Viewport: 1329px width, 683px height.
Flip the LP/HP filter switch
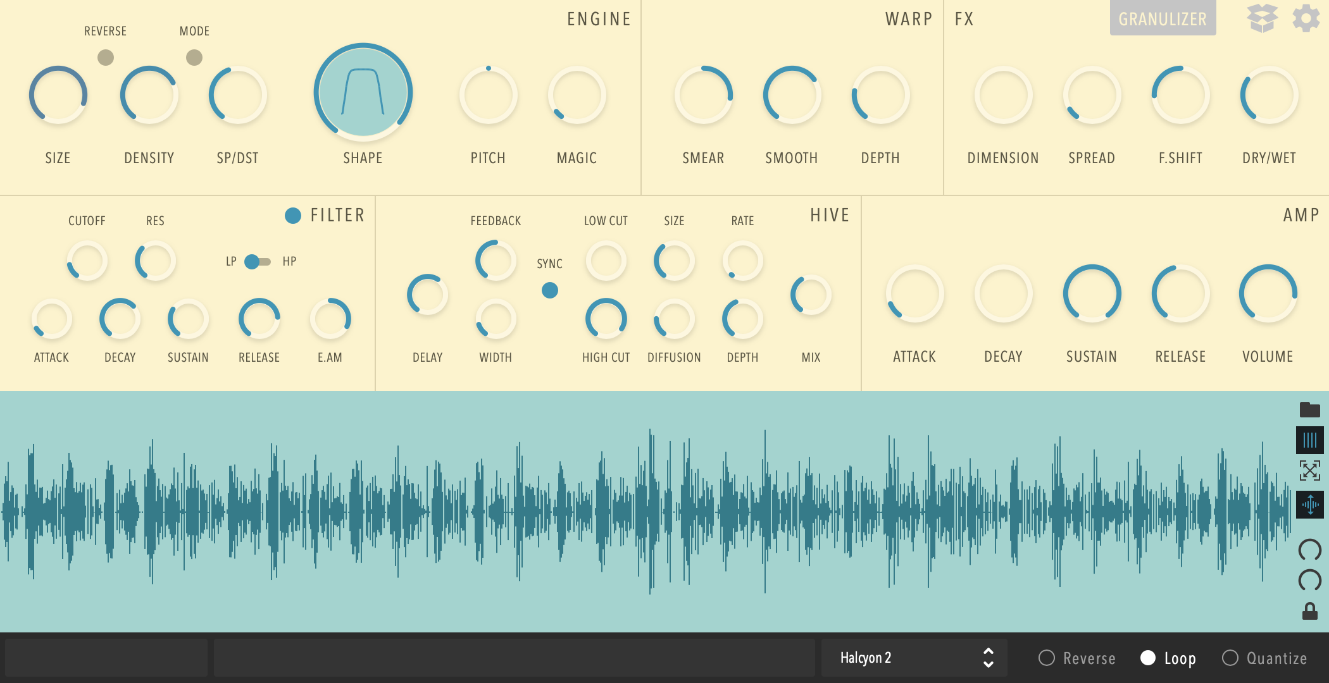point(258,261)
